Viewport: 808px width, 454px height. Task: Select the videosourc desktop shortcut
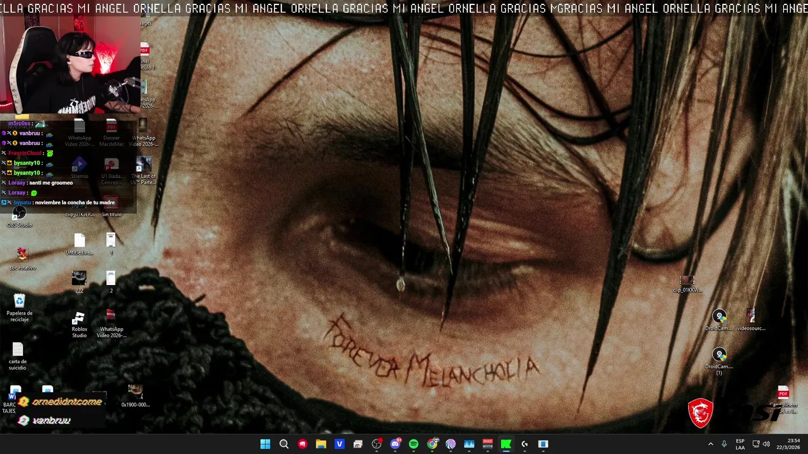(751, 320)
